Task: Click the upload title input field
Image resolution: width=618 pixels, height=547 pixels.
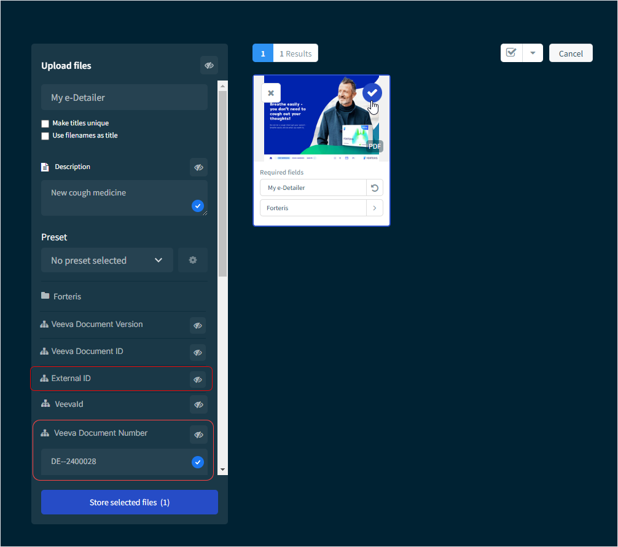Action: 124,97
